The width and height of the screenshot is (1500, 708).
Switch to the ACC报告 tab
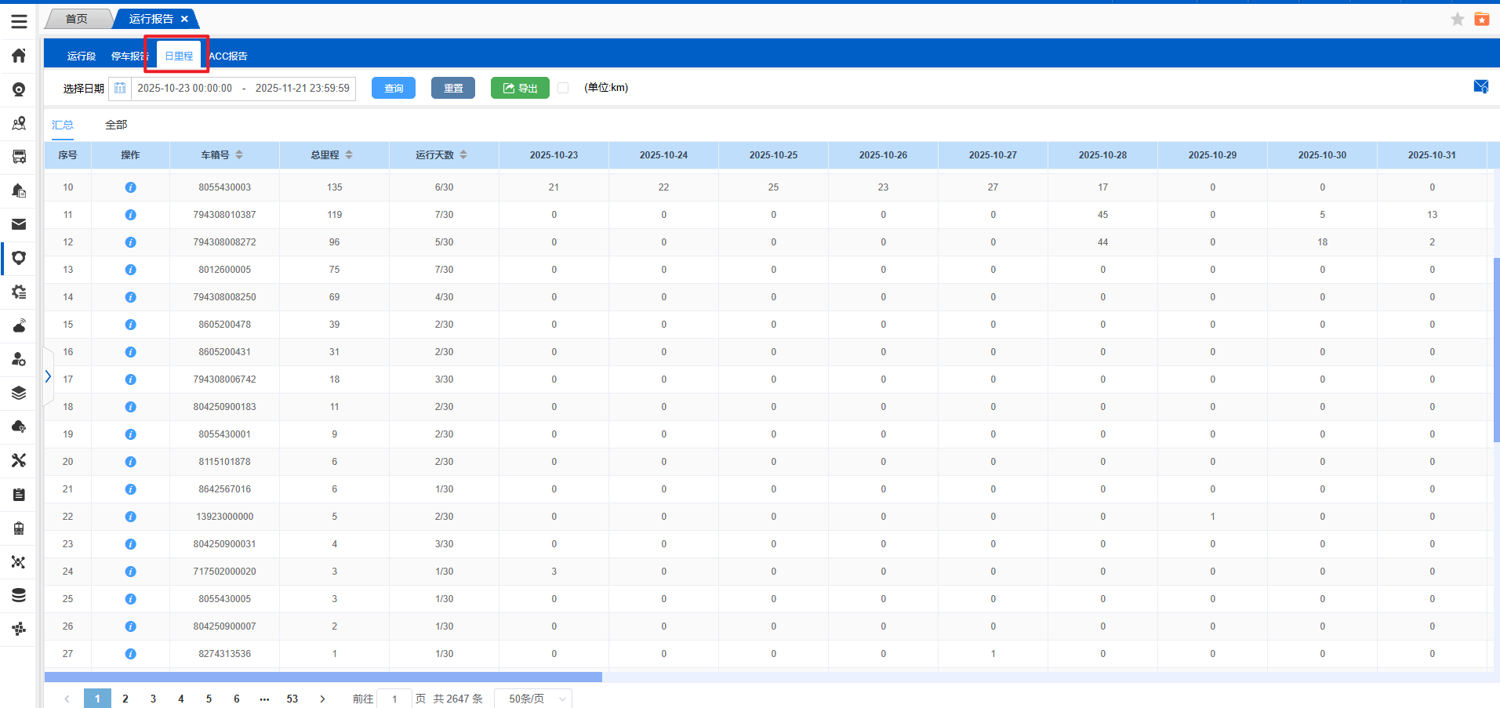point(228,56)
